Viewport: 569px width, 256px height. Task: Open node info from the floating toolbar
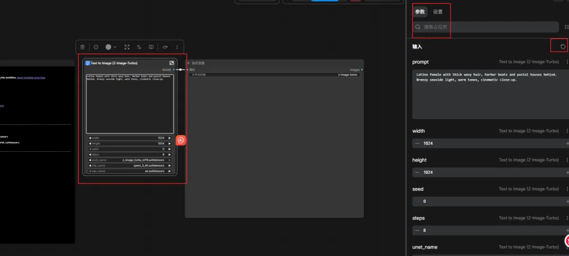tap(96, 47)
